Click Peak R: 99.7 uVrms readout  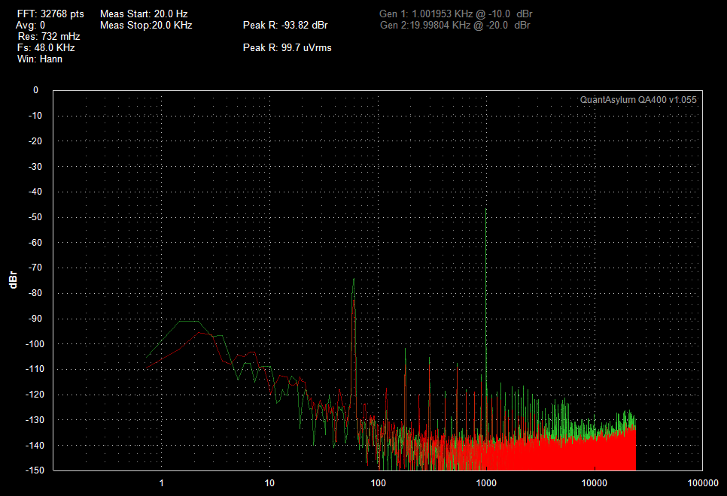287,47
